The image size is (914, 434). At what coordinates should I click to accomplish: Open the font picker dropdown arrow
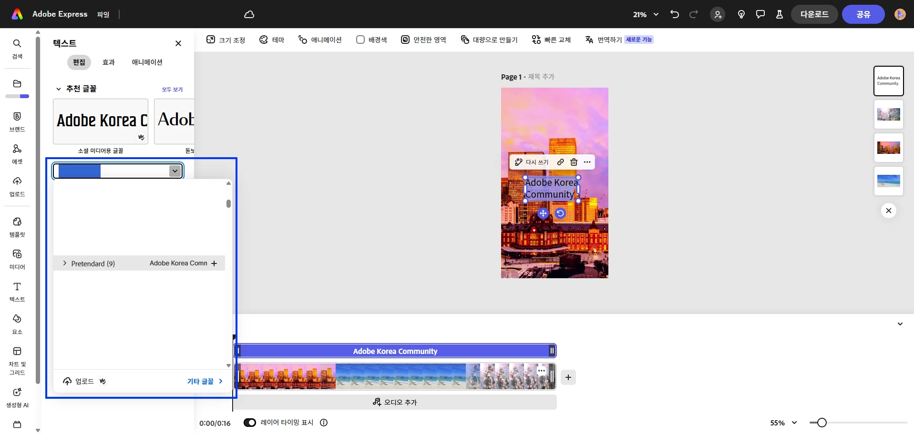(175, 171)
